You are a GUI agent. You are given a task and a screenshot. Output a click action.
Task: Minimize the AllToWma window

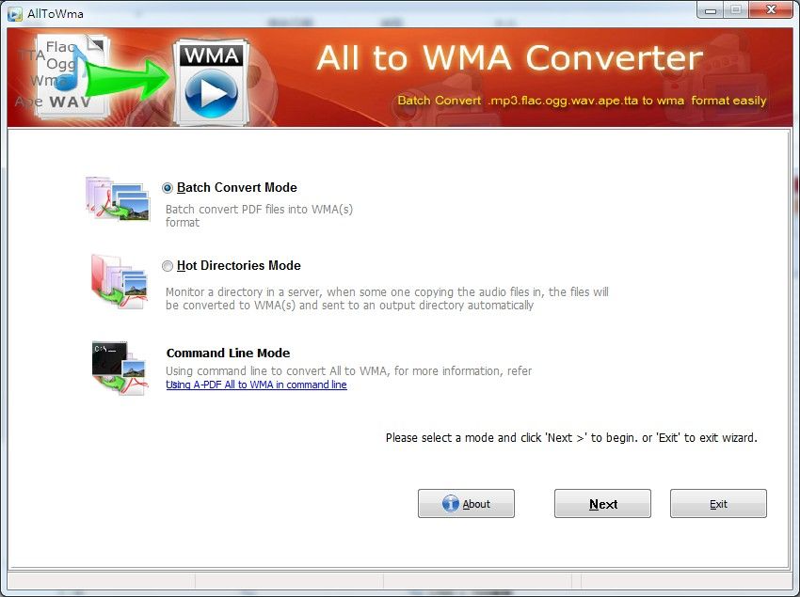click(x=710, y=9)
